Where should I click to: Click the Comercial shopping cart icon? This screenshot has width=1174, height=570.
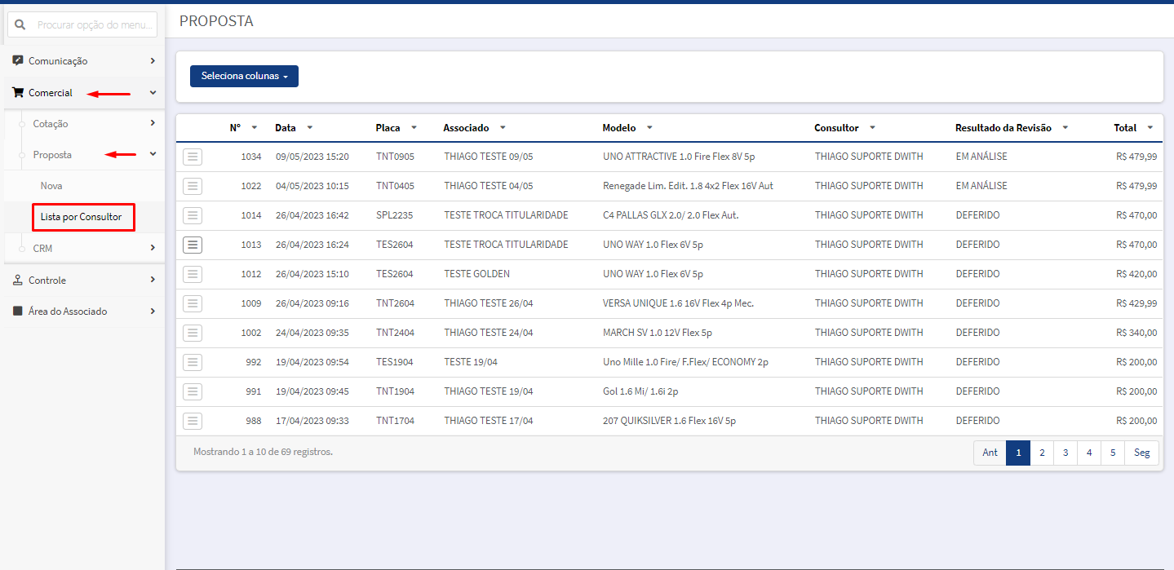tap(18, 93)
